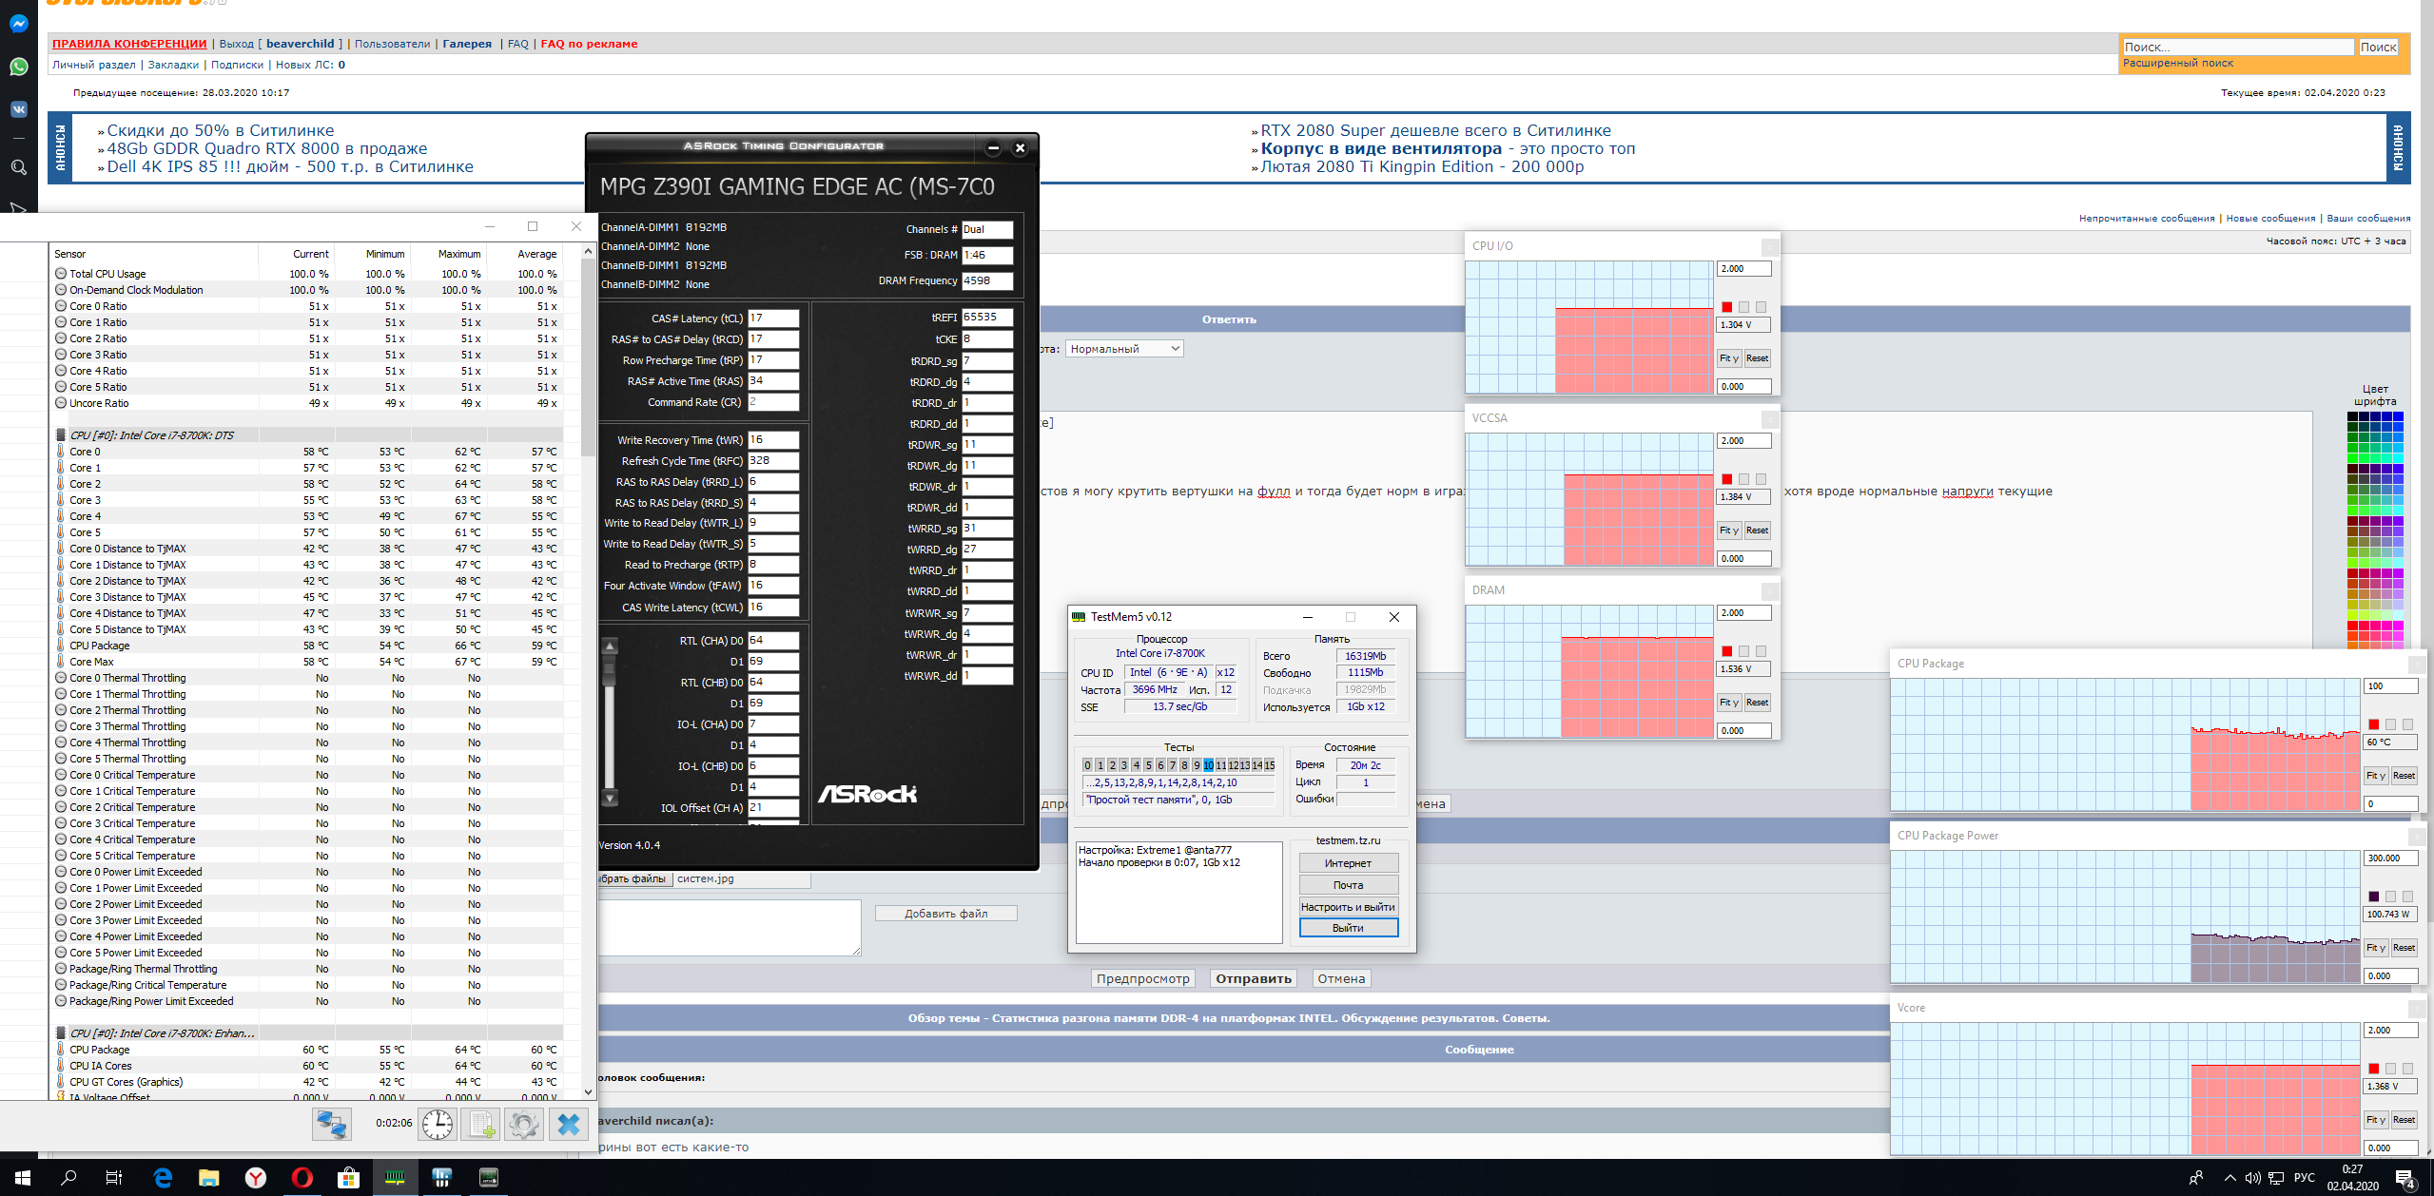Screen dimensions: 2434x1196
Task: Click red color swatch in VCCSA graph
Action: click(1726, 479)
